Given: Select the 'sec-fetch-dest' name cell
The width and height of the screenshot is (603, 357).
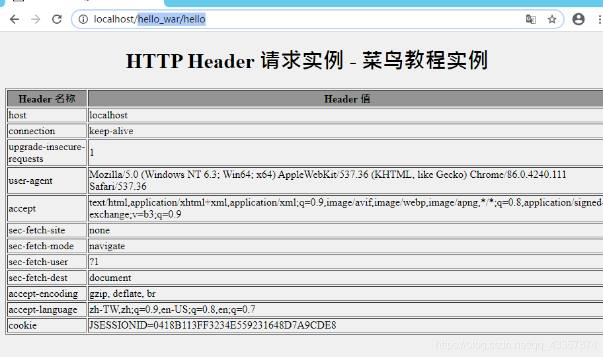Looking at the screenshot, I should point(47,278).
